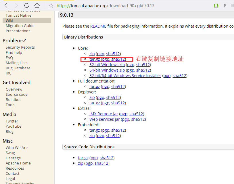This screenshot has height=184, width=234.
Task: Open 64-bit Windows zip sha512
Action: coord(143,70)
